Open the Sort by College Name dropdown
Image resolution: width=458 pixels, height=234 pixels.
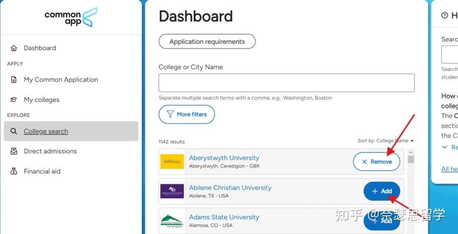tap(385, 141)
